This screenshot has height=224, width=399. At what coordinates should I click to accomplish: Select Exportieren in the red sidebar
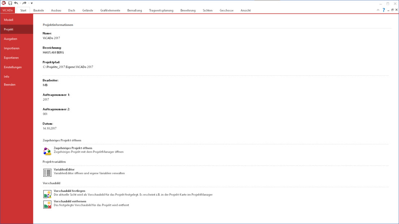17,58
